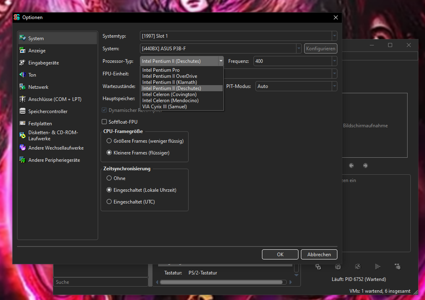Switch to the Eingabegeräte settings page
The height and width of the screenshot is (300, 425).
pos(23,62)
